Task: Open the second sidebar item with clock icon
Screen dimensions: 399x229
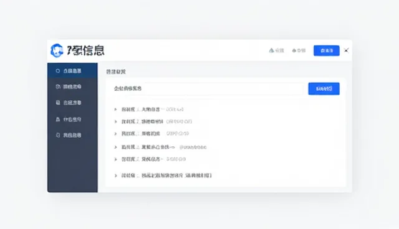Action: pos(72,87)
